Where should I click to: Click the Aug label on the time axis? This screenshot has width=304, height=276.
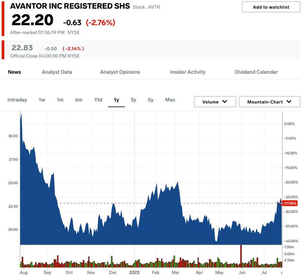(x=24, y=273)
